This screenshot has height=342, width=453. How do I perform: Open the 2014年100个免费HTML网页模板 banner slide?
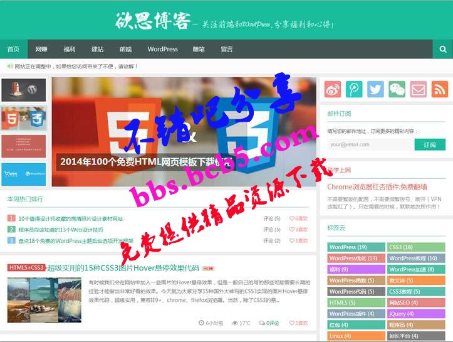184,132
